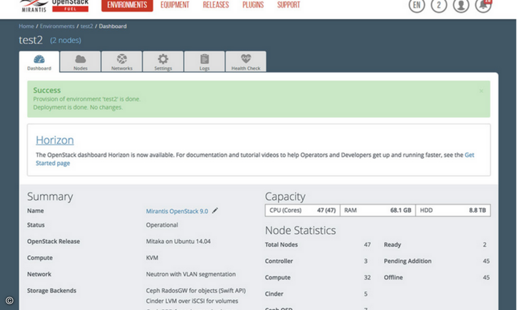View the Logs tab

(x=205, y=62)
